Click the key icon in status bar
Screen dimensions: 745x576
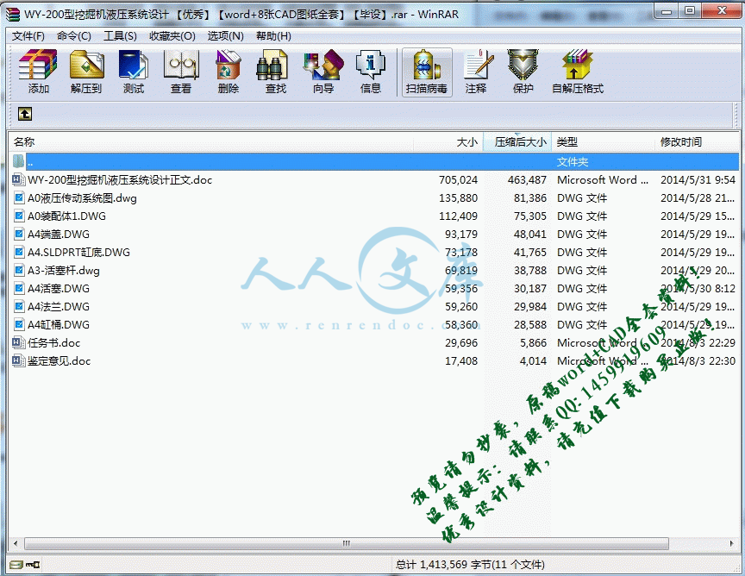click(x=34, y=565)
